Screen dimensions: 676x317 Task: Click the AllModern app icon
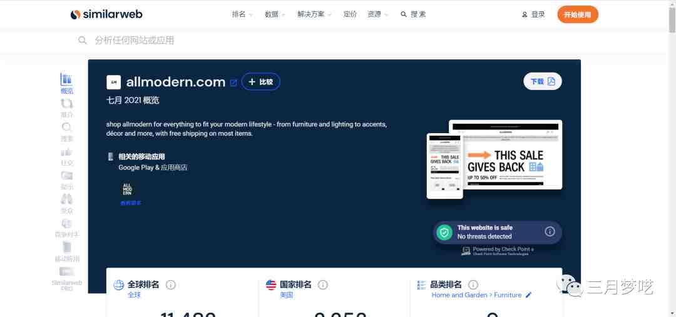pos(127,189)
